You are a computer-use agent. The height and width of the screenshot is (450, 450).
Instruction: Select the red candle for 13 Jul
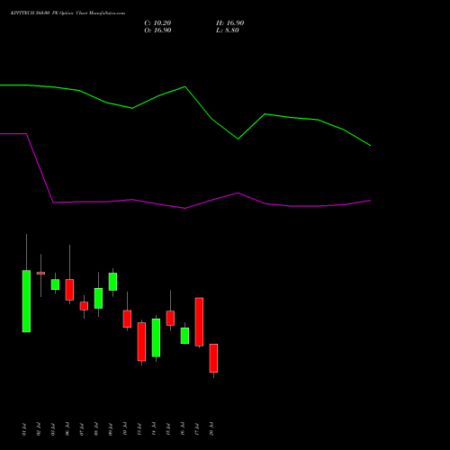tap(141, 342)
